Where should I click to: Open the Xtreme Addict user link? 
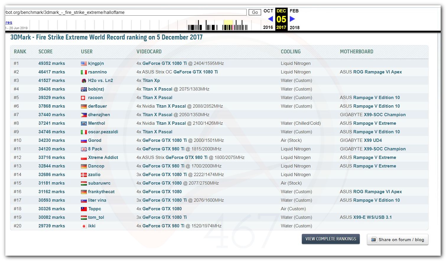(103, 157)
